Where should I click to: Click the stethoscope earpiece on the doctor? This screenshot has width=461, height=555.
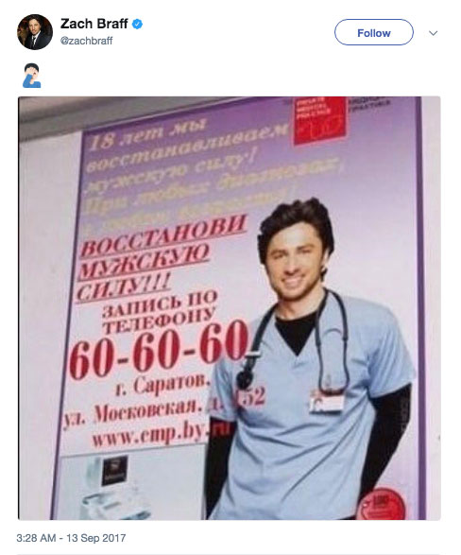[246, 377]
